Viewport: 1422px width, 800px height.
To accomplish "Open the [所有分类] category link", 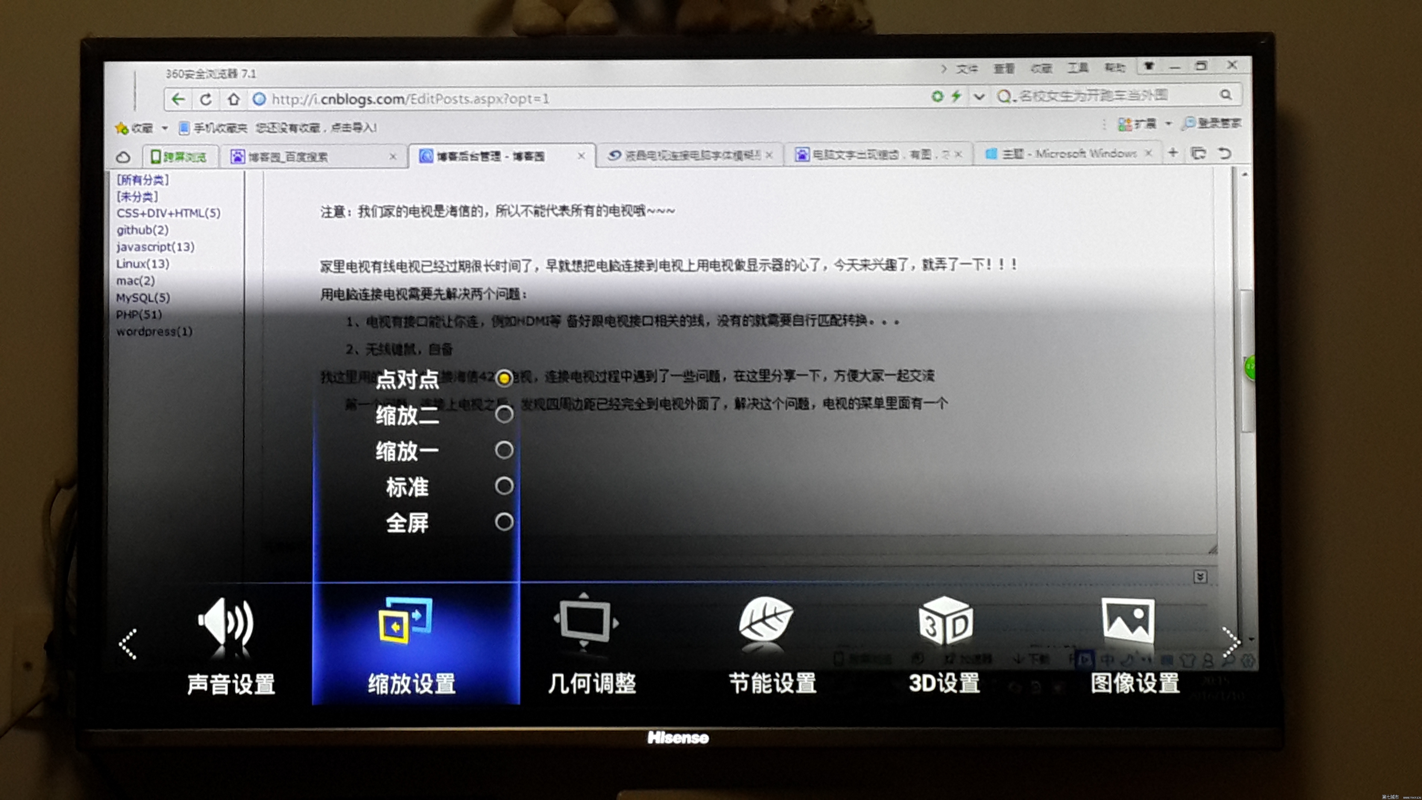I will coord(142,180).
